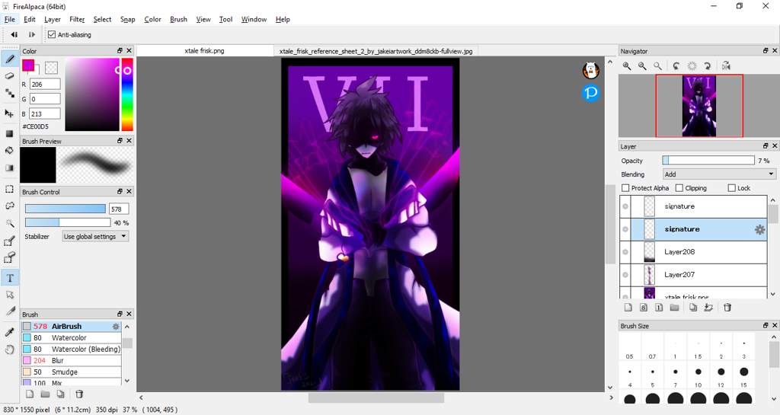Float the Color panel
780x415 pixels.
click(x=120, y=51)
